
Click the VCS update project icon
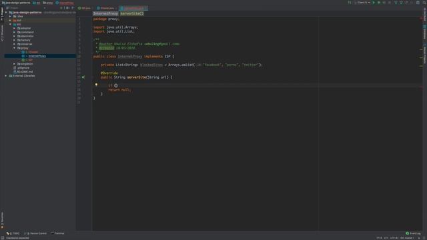[396, 3]
